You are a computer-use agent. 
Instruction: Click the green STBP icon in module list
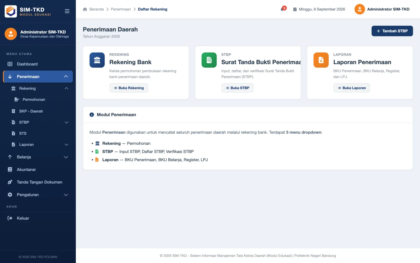pyautogui.click(x=97, y=151)
